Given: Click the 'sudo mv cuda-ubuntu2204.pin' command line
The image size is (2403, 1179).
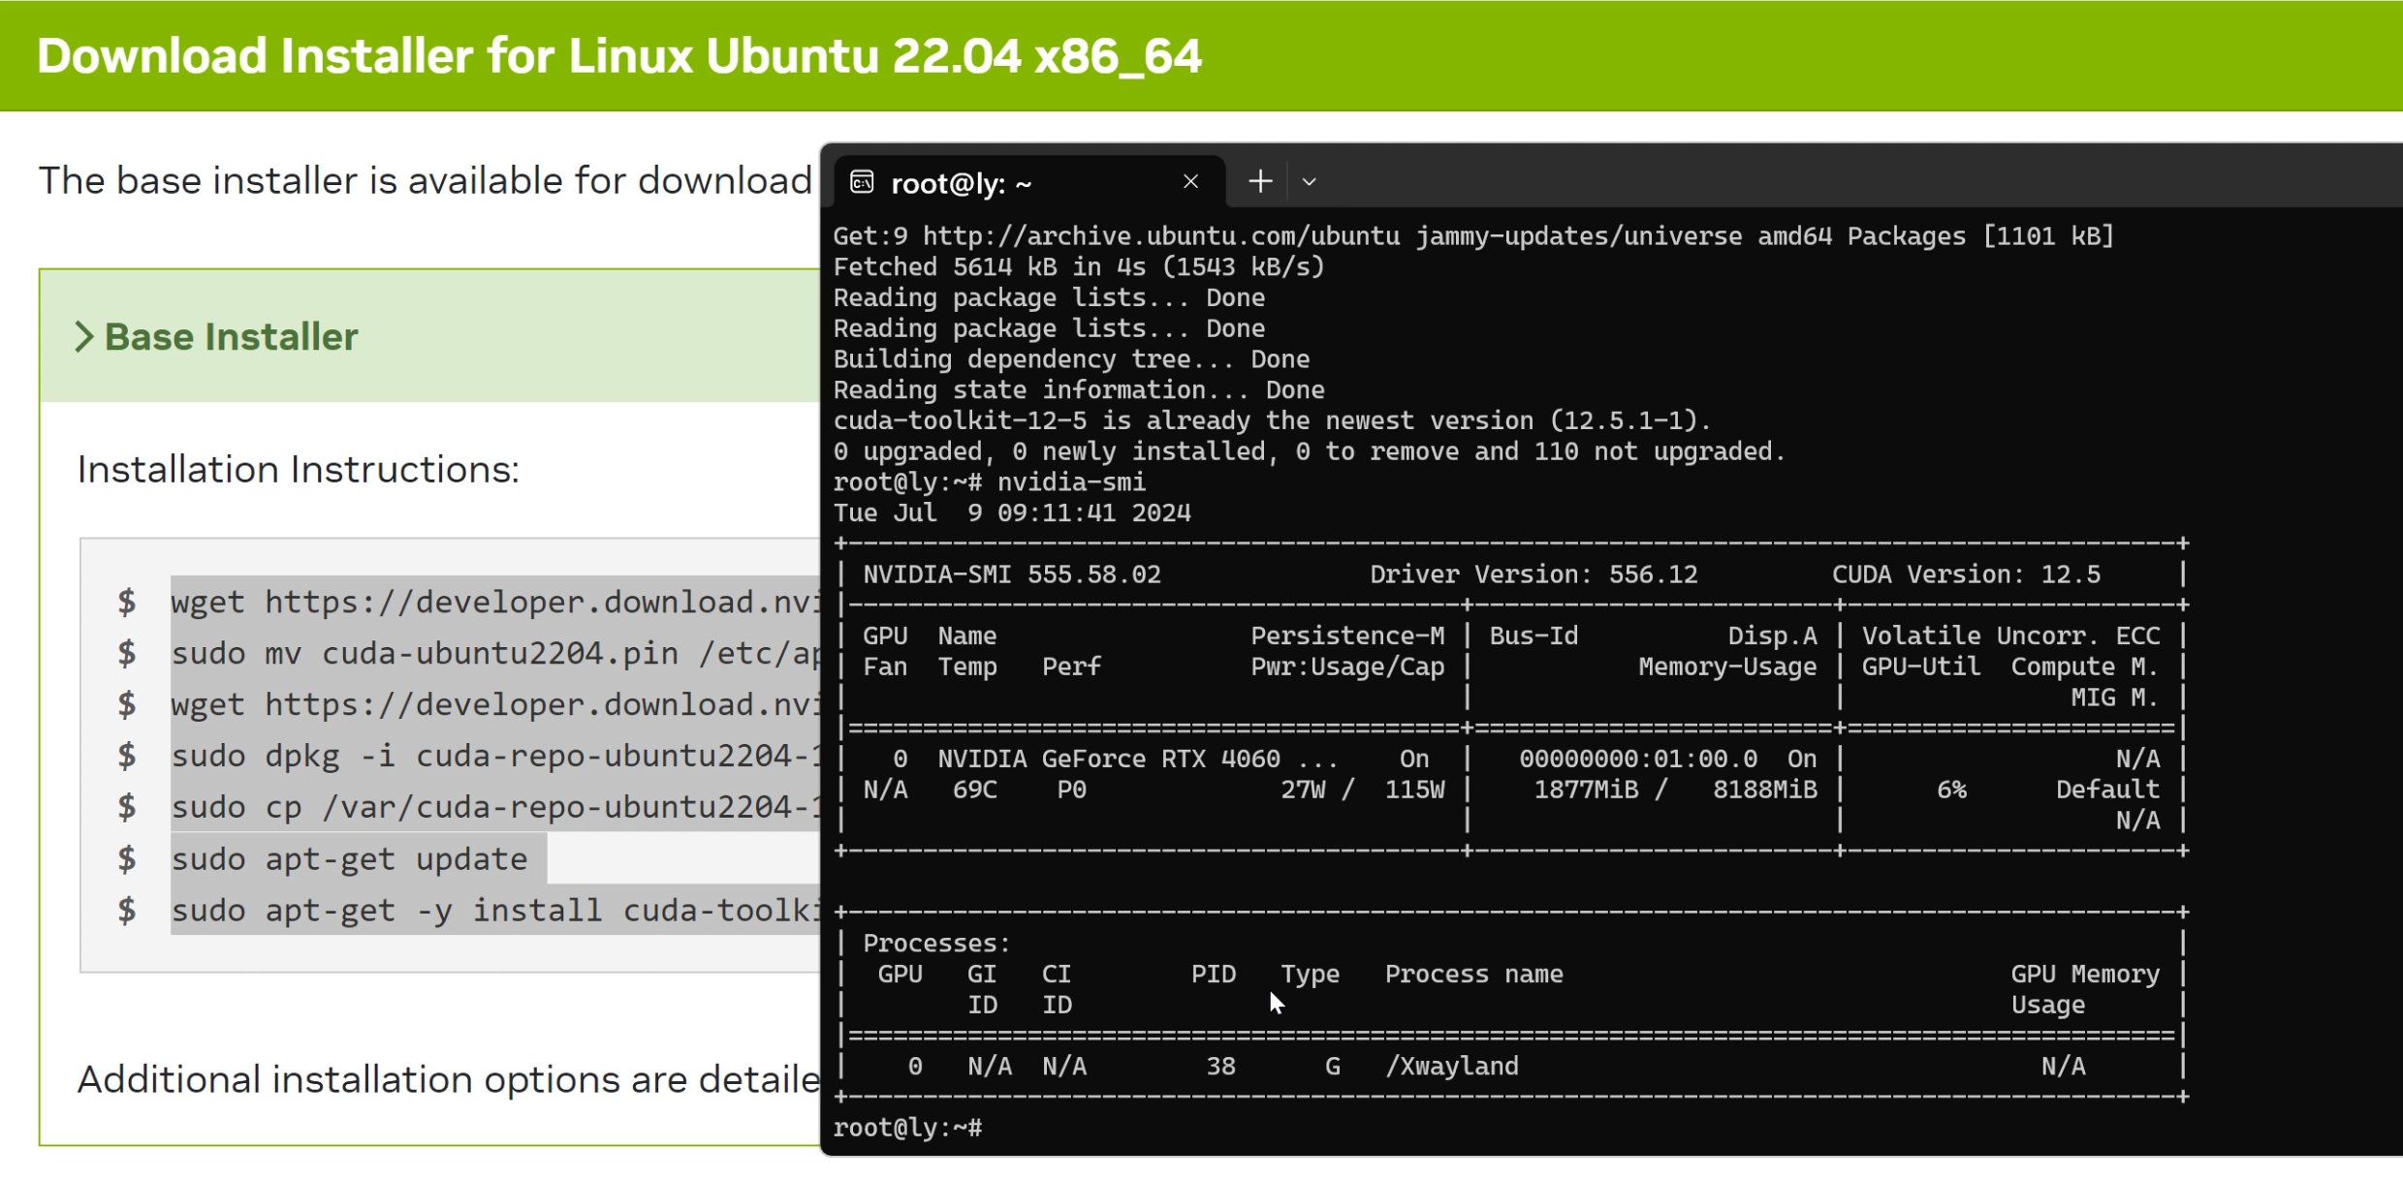Looking at the screenshot, I should (x=494, y=654).
